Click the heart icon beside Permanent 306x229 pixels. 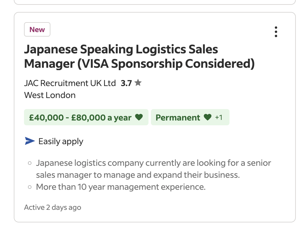pyautogui.click(x=208, y=117)
